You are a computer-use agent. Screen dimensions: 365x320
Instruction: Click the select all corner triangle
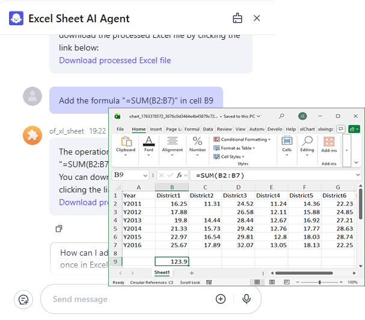(x=118, y=187)
